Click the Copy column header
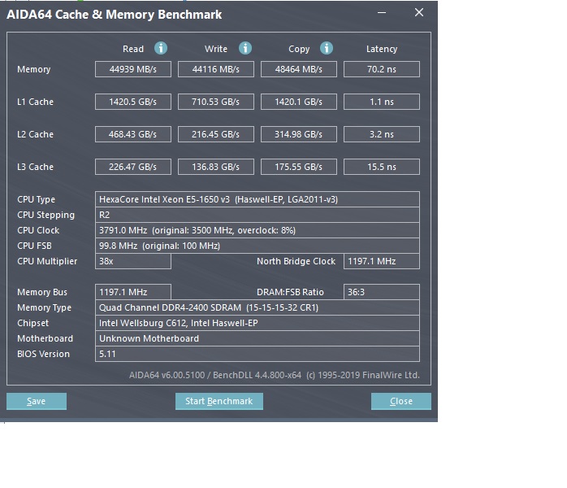The height and width of the screenshot is (488, 567). [x=299, y=50]
